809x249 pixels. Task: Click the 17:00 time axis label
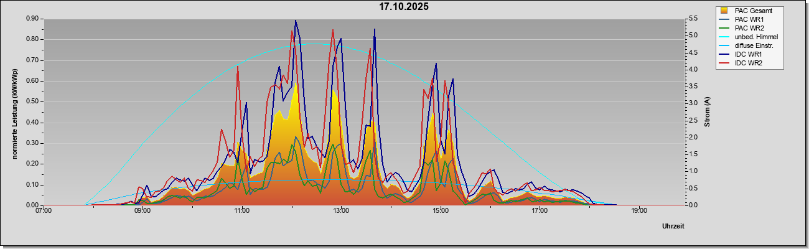[x=540, y=211]
